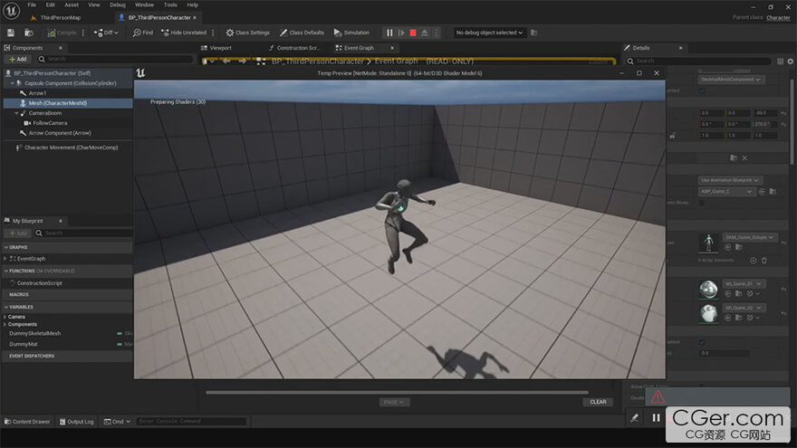Viewport: 797px width, 448px height.
Task: Open Details panel settings gear
Action: tap(791, 62)
